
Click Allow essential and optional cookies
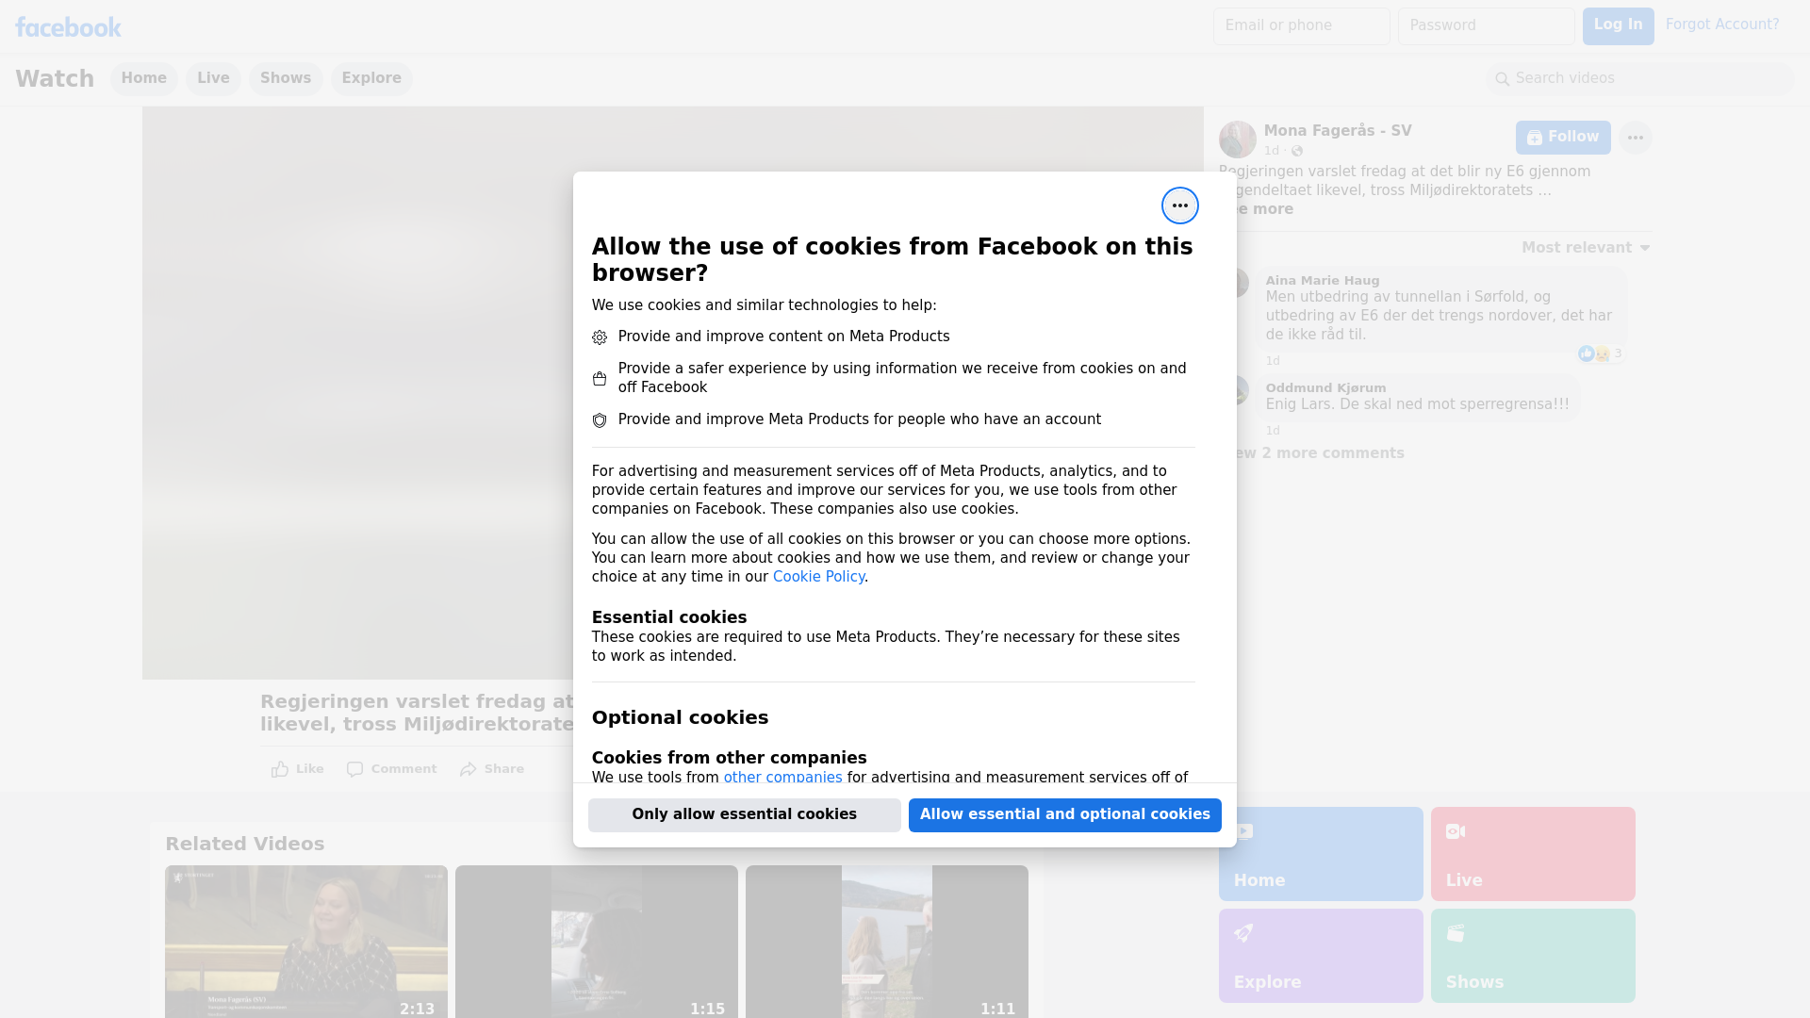1064,814
